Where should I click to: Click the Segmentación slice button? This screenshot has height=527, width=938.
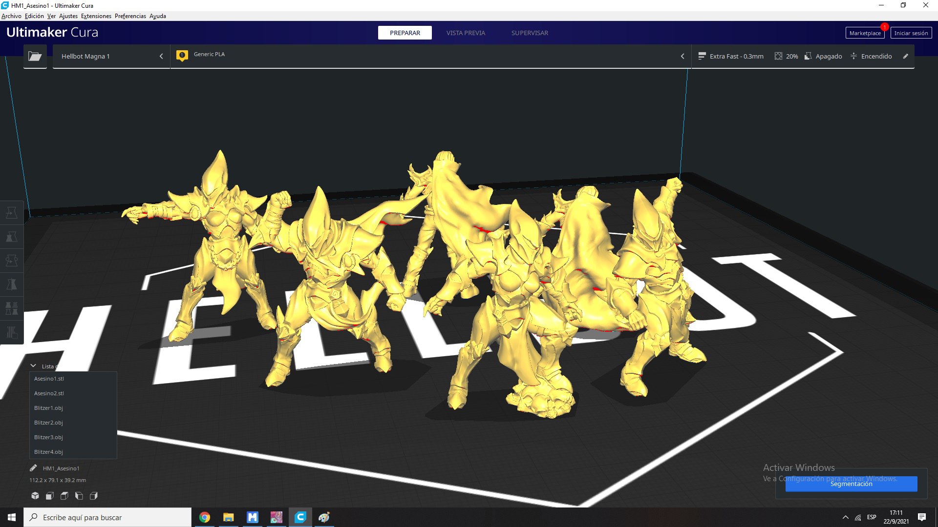[851, 484]
